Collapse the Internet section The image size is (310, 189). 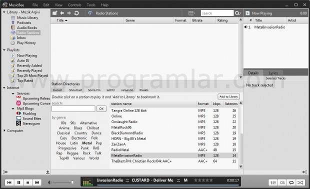[4, 88]
